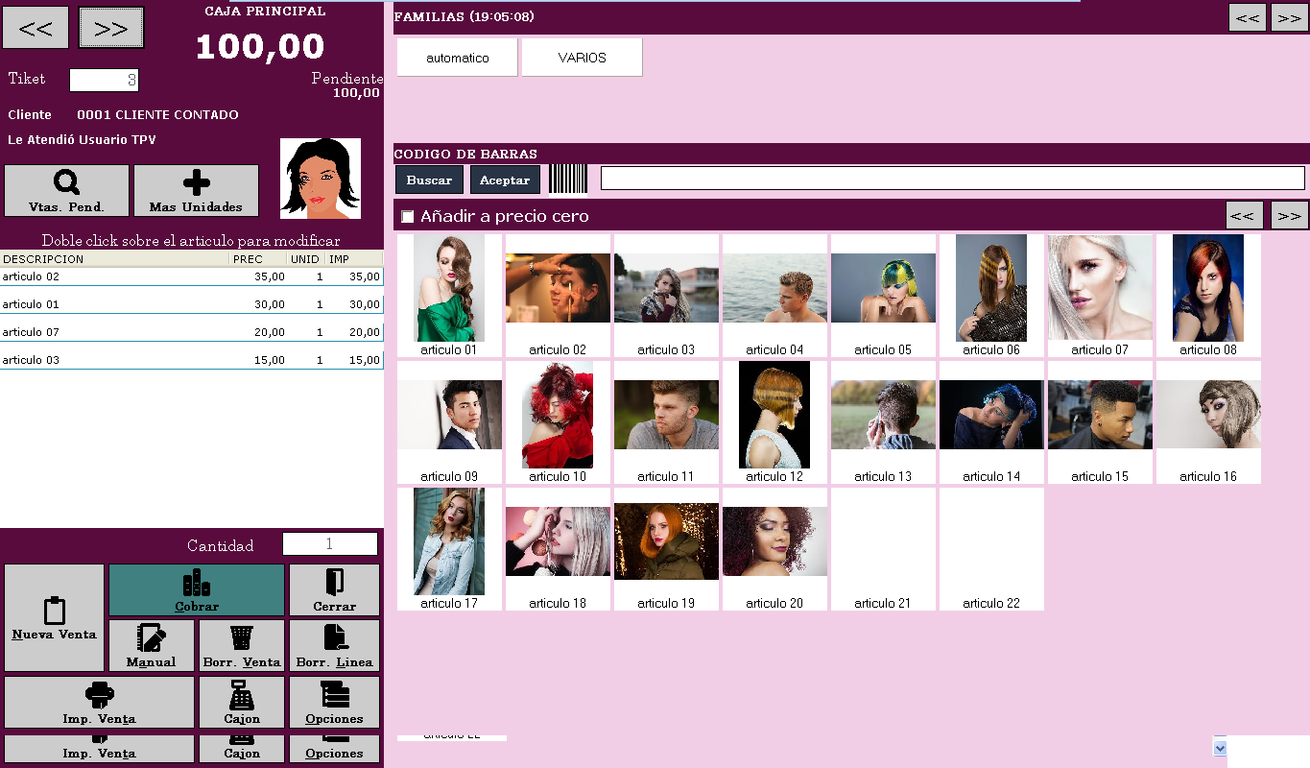Click articles next page >> button

pos(1290,215)
